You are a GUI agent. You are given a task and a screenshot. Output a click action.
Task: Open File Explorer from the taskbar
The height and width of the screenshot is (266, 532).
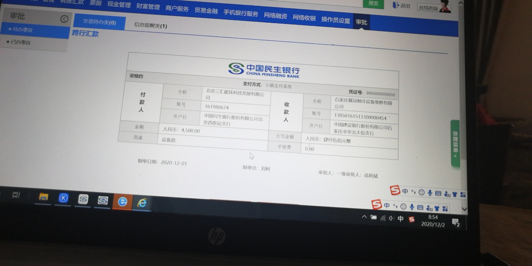click(44, 197)
